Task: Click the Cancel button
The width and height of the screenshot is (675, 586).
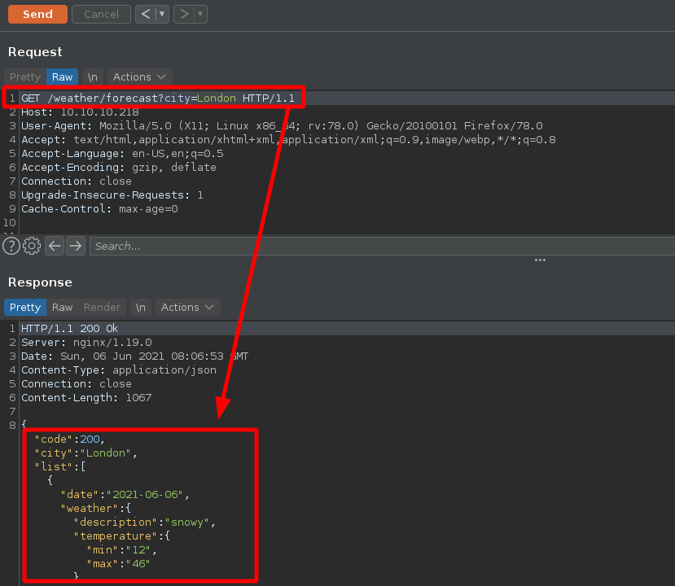Action: pyautogui.click(x=101, y=14)
